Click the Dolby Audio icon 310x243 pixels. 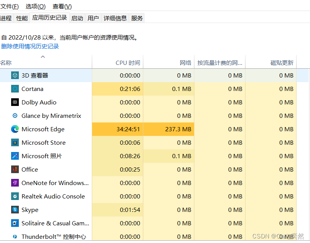coord(15,102)
